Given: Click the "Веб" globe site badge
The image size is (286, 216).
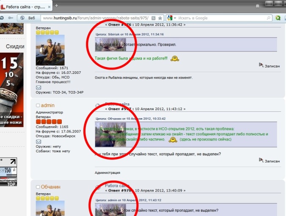Looking at the screenshot, I should point(29,18).
